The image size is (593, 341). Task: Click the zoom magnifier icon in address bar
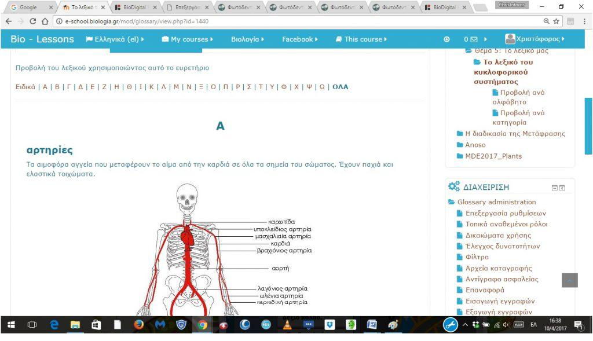[546, 21]
